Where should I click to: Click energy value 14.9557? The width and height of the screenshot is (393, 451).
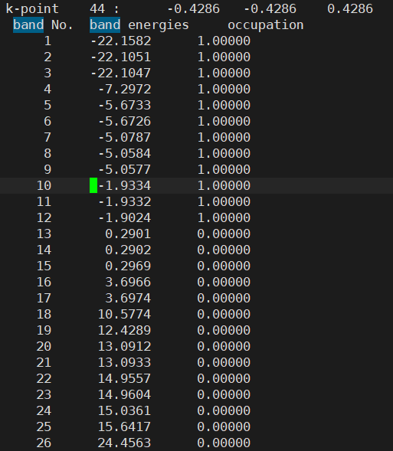pyautogui.click(x=124, y=379)
